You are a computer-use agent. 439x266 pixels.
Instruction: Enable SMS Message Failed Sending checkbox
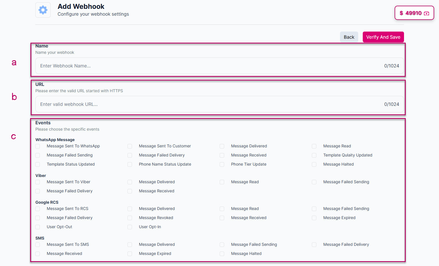222,245
